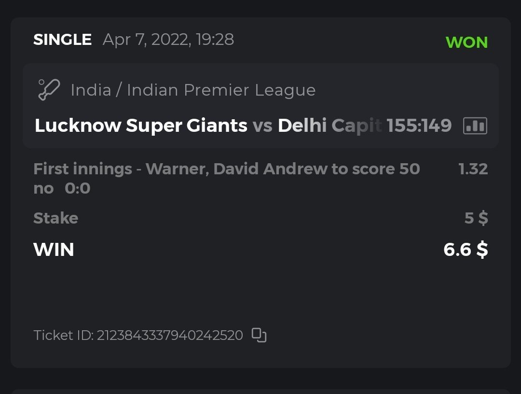Tap the Delhi Capitals team name
The height and width of the screenshot is (394, 521).
pos(329,126)
